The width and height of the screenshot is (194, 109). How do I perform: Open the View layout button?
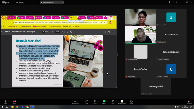click(175, 2)
